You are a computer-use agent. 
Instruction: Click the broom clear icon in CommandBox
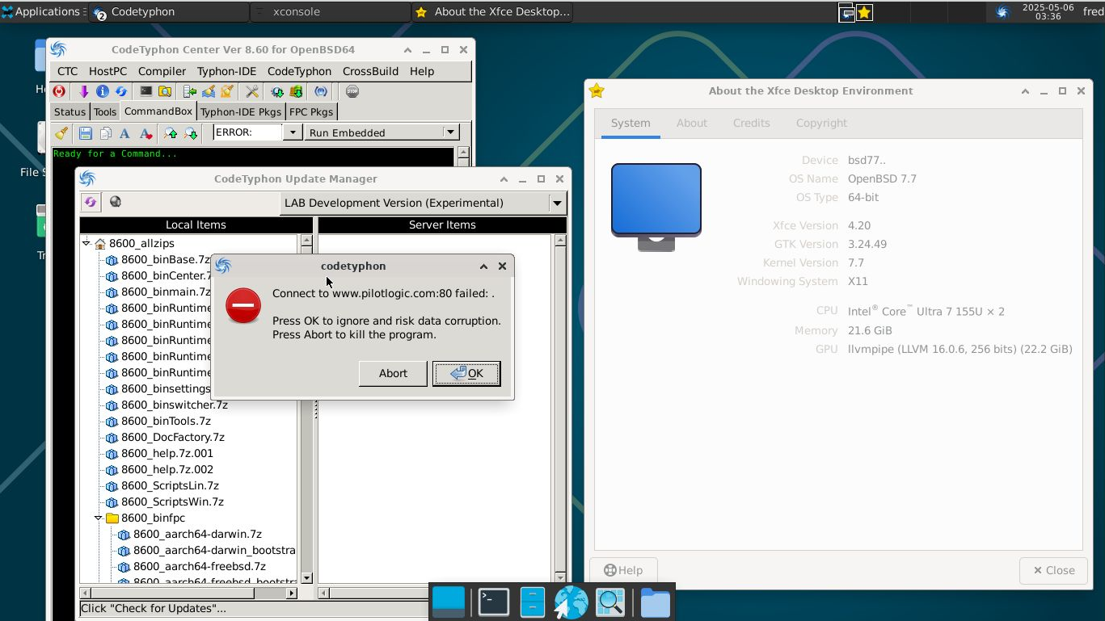click(x=61, y=132)
